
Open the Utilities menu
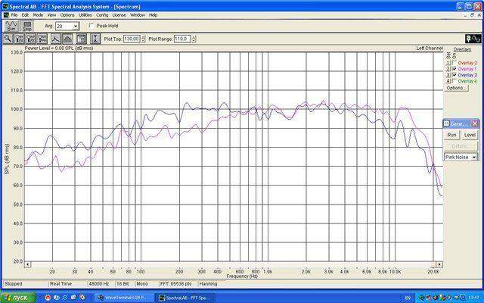click(85, 15)
